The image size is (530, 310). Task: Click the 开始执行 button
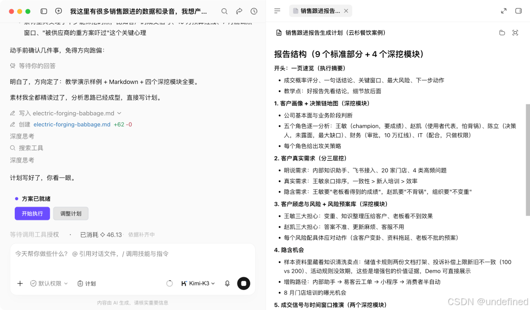click(x=32, y=214)
